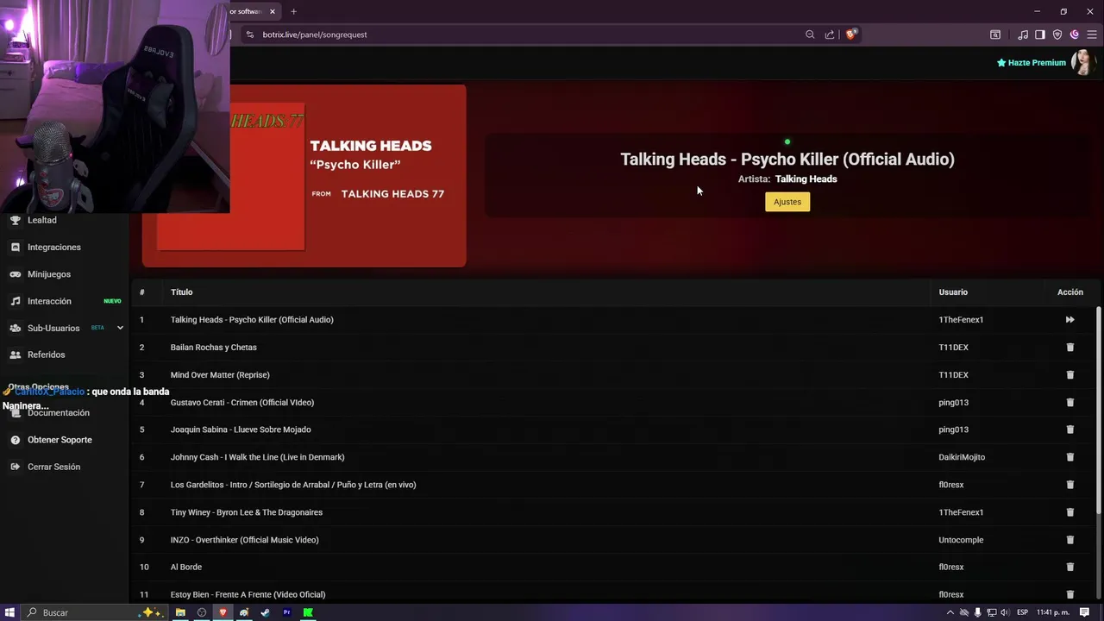This screenshot has width=1104, height=621.
Task: Toggle the browser sidebar panel icon
Action: coord(1040,34)
